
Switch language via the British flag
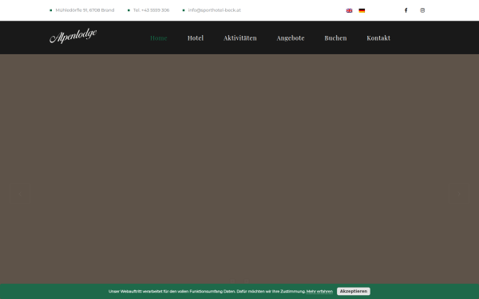point(349,10)
